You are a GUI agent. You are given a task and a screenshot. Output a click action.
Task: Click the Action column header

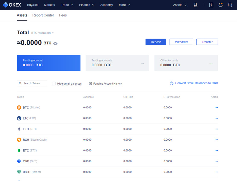[x=214, y=97]
